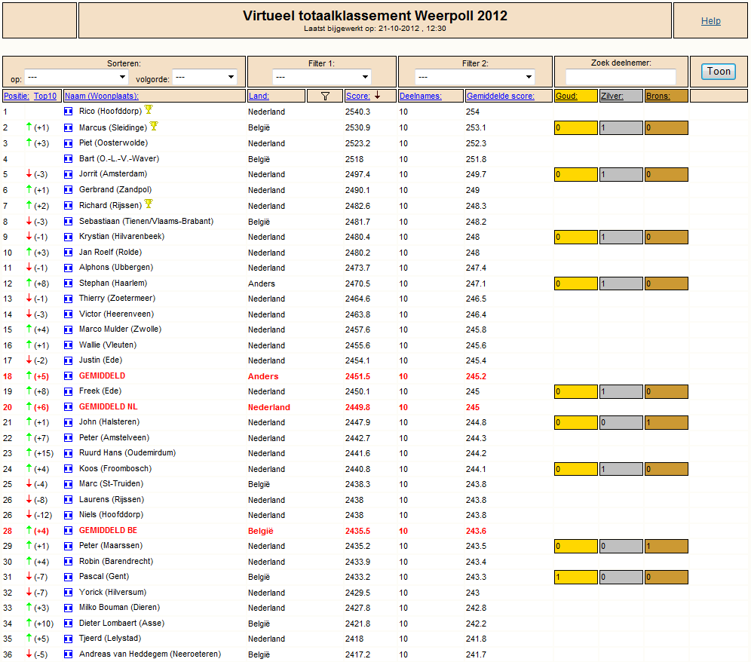Click the trophy icon next to Rico (Hoofddorp)
The height and width of the screenshot is (662, 751).
point(149,109)
